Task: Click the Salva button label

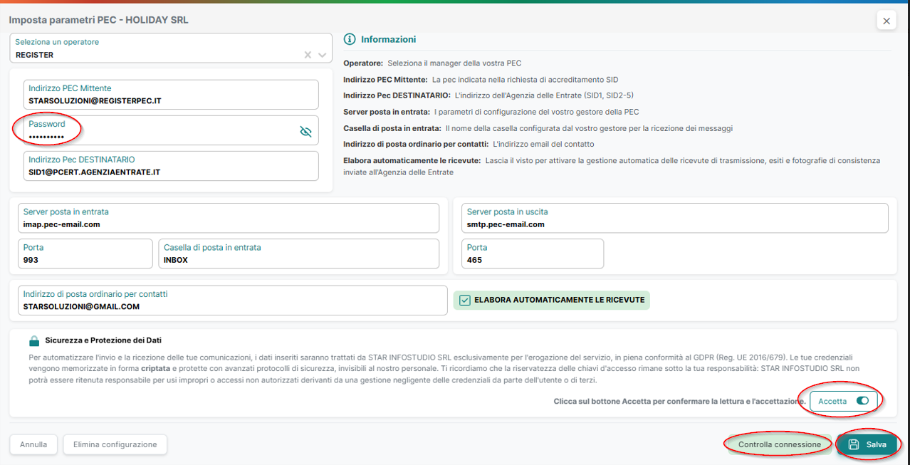Action: pos(877,444)
